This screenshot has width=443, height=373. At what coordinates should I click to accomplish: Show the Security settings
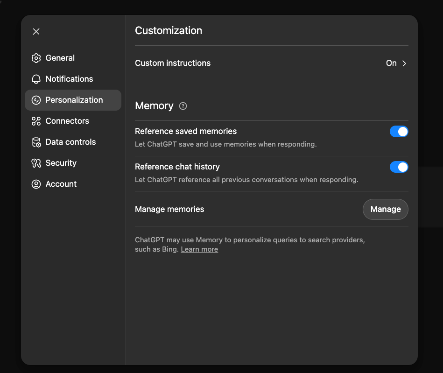pyautogui.click(x=73, y=163)
